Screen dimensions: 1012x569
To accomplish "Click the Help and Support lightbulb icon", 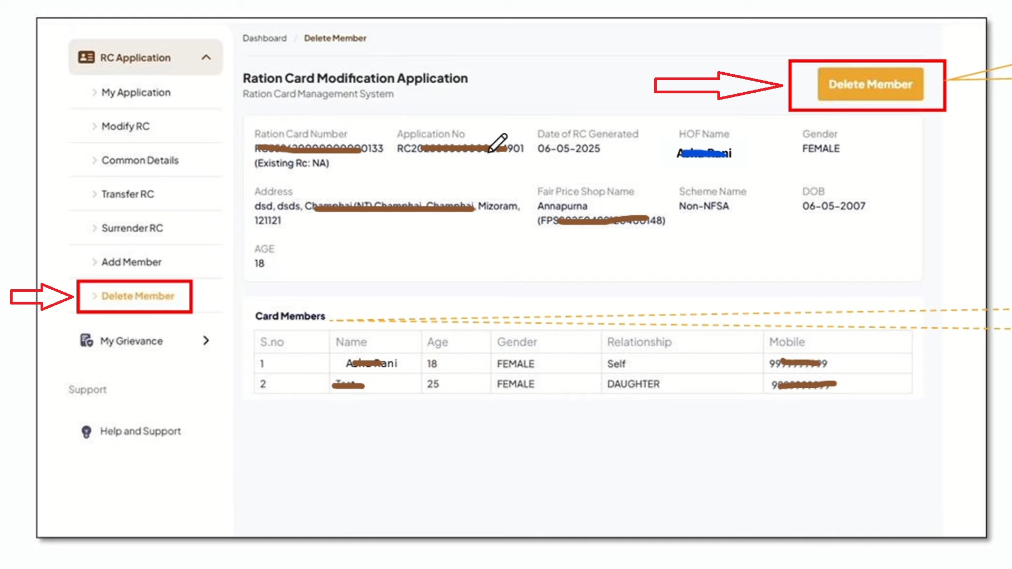I will (86, 431).
